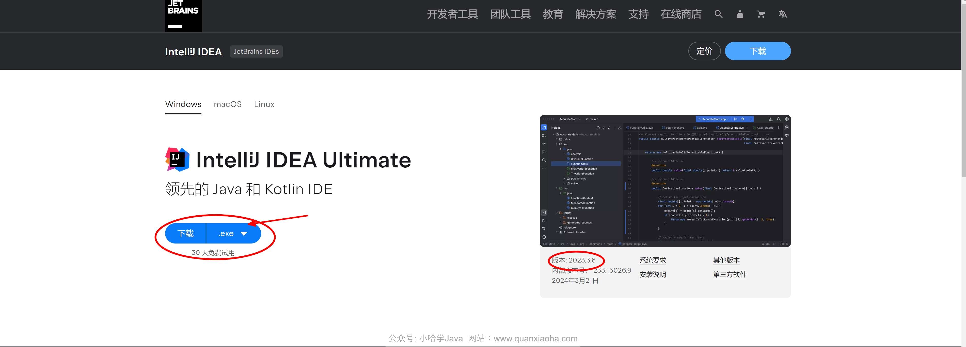The image size is (966, 347).
Task: Click the JetBrains IDEs tag
Action: [x=256, y=51]
